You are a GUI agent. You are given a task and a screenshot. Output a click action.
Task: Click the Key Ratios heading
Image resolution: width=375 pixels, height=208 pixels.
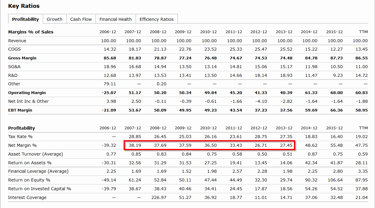[x=24, y=6]
